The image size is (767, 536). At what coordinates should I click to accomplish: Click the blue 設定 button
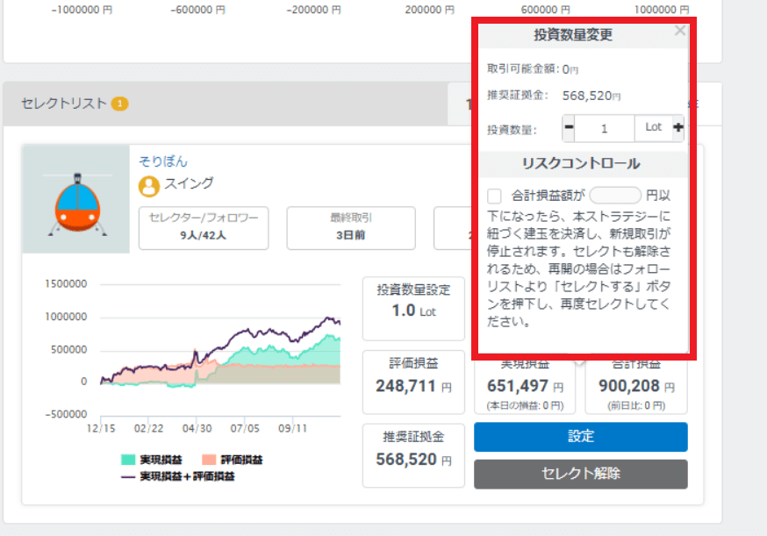pyautogui.click(x=580, y=436)
